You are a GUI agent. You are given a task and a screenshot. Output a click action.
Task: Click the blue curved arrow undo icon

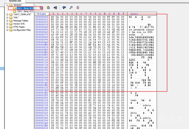point(64,8)
